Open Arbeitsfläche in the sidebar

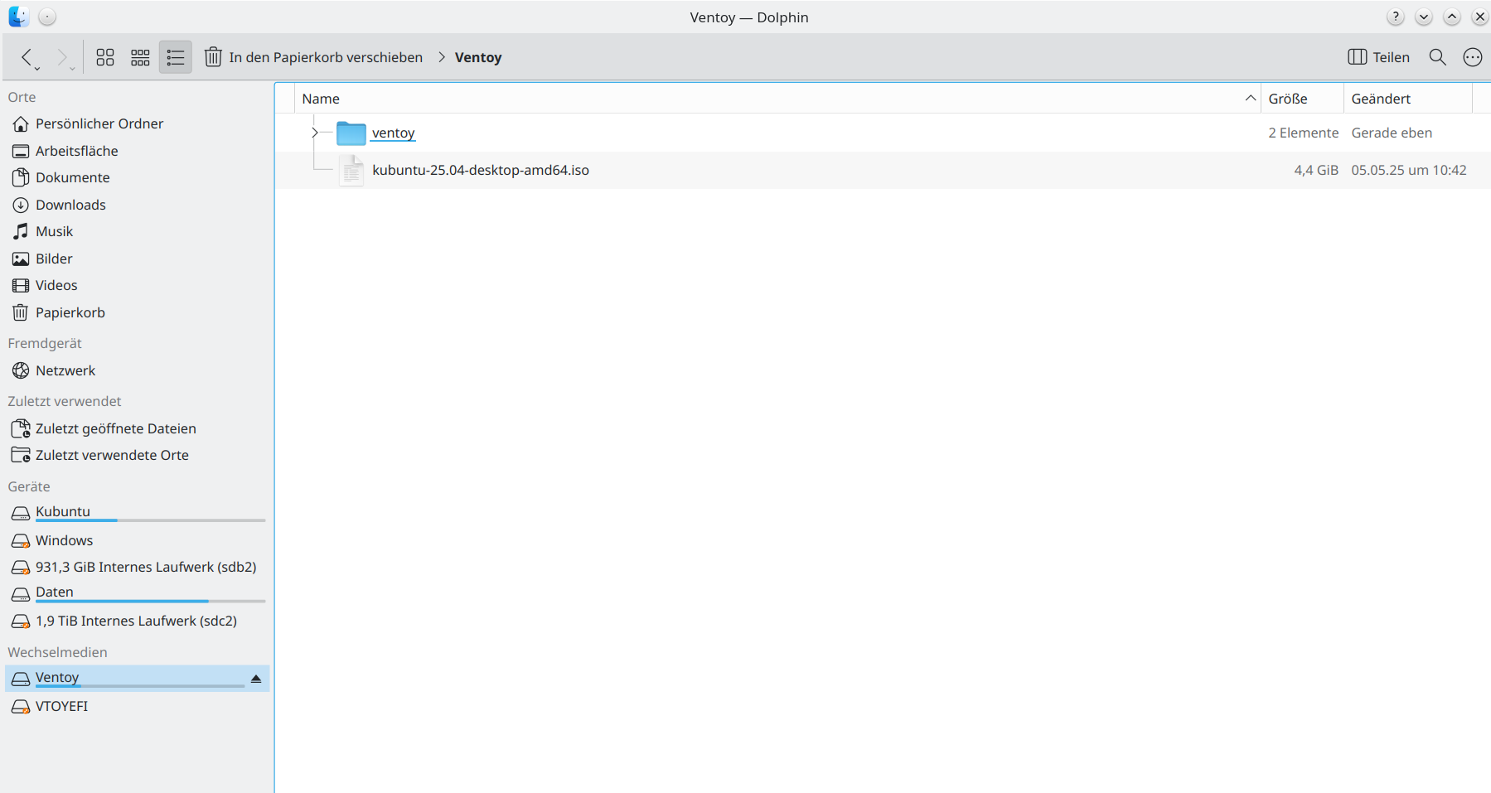[137, 151]
